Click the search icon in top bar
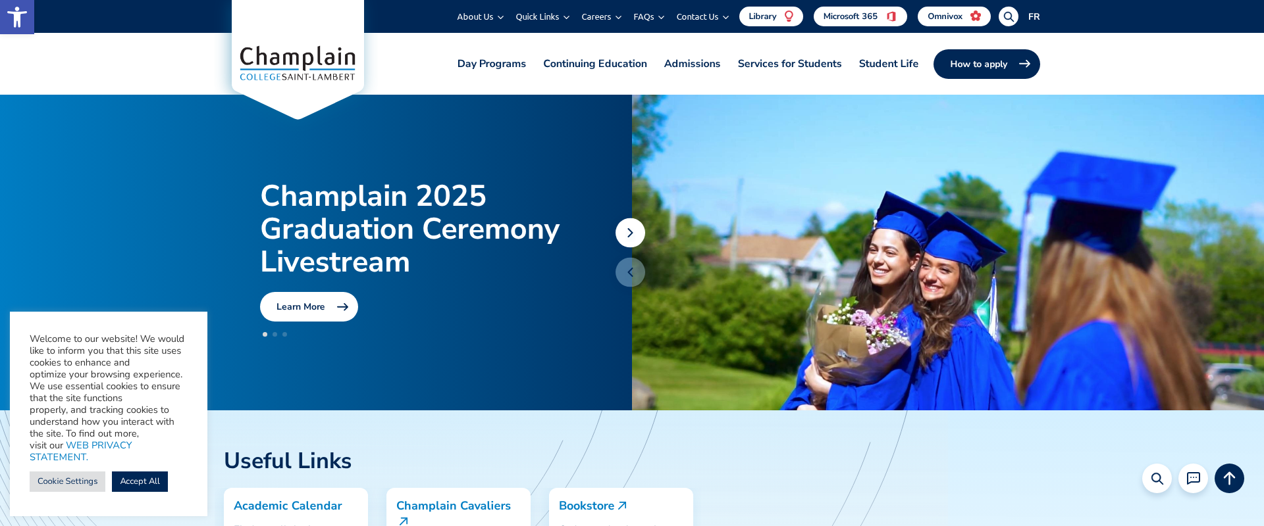The width and height of the screenshot is (1264, 526). click(1008, 16)
